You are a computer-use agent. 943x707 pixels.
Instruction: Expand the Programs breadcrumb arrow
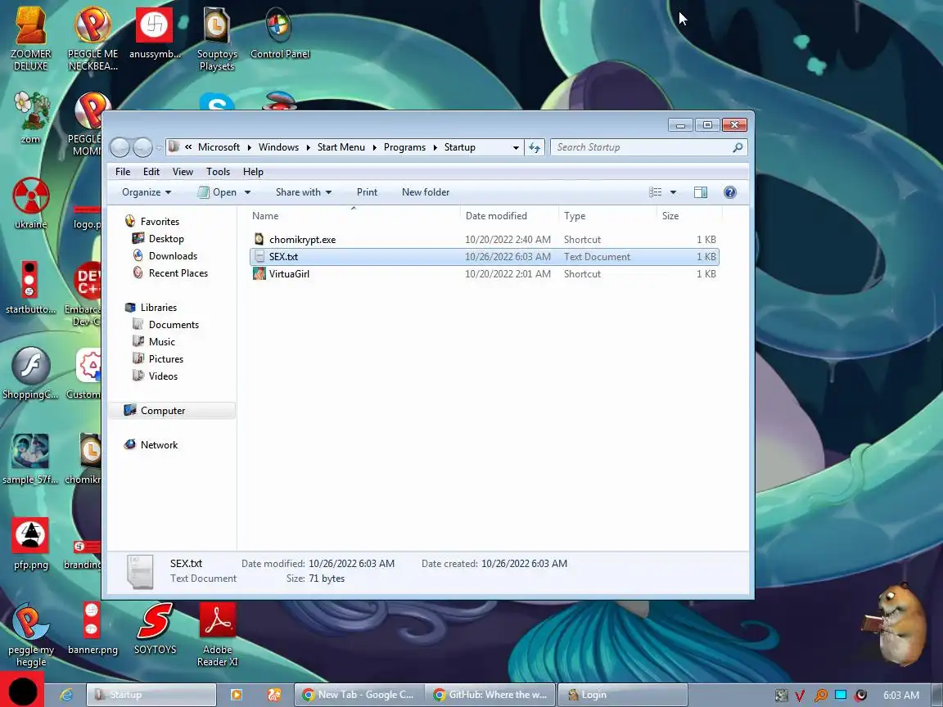(x=435, y=147)
